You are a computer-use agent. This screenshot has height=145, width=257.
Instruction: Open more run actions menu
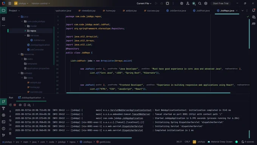pos(173,3)
